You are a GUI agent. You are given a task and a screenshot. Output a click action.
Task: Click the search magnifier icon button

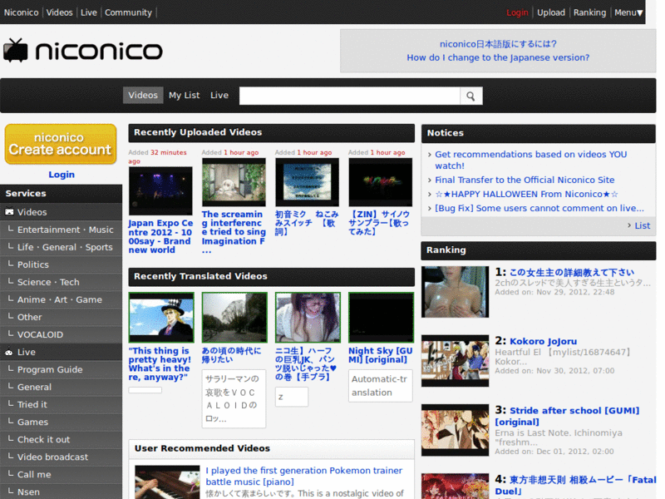click(x=470, y=96)
